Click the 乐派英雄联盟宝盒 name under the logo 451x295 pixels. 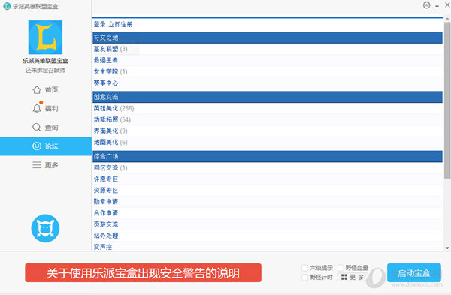(x=45, y=61)
